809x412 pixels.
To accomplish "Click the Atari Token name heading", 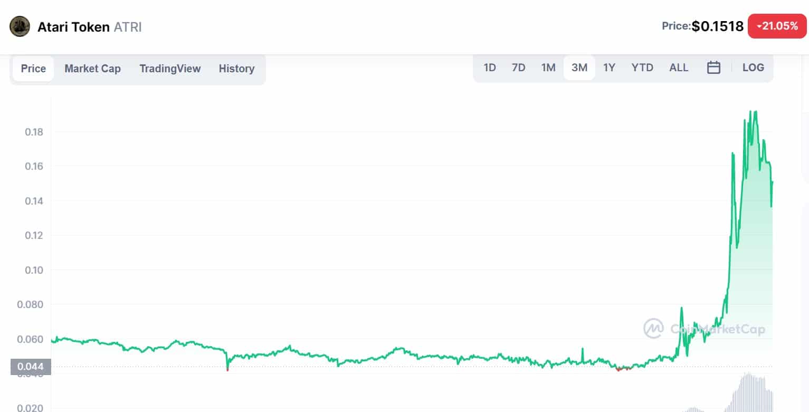I will click(73, 27).
